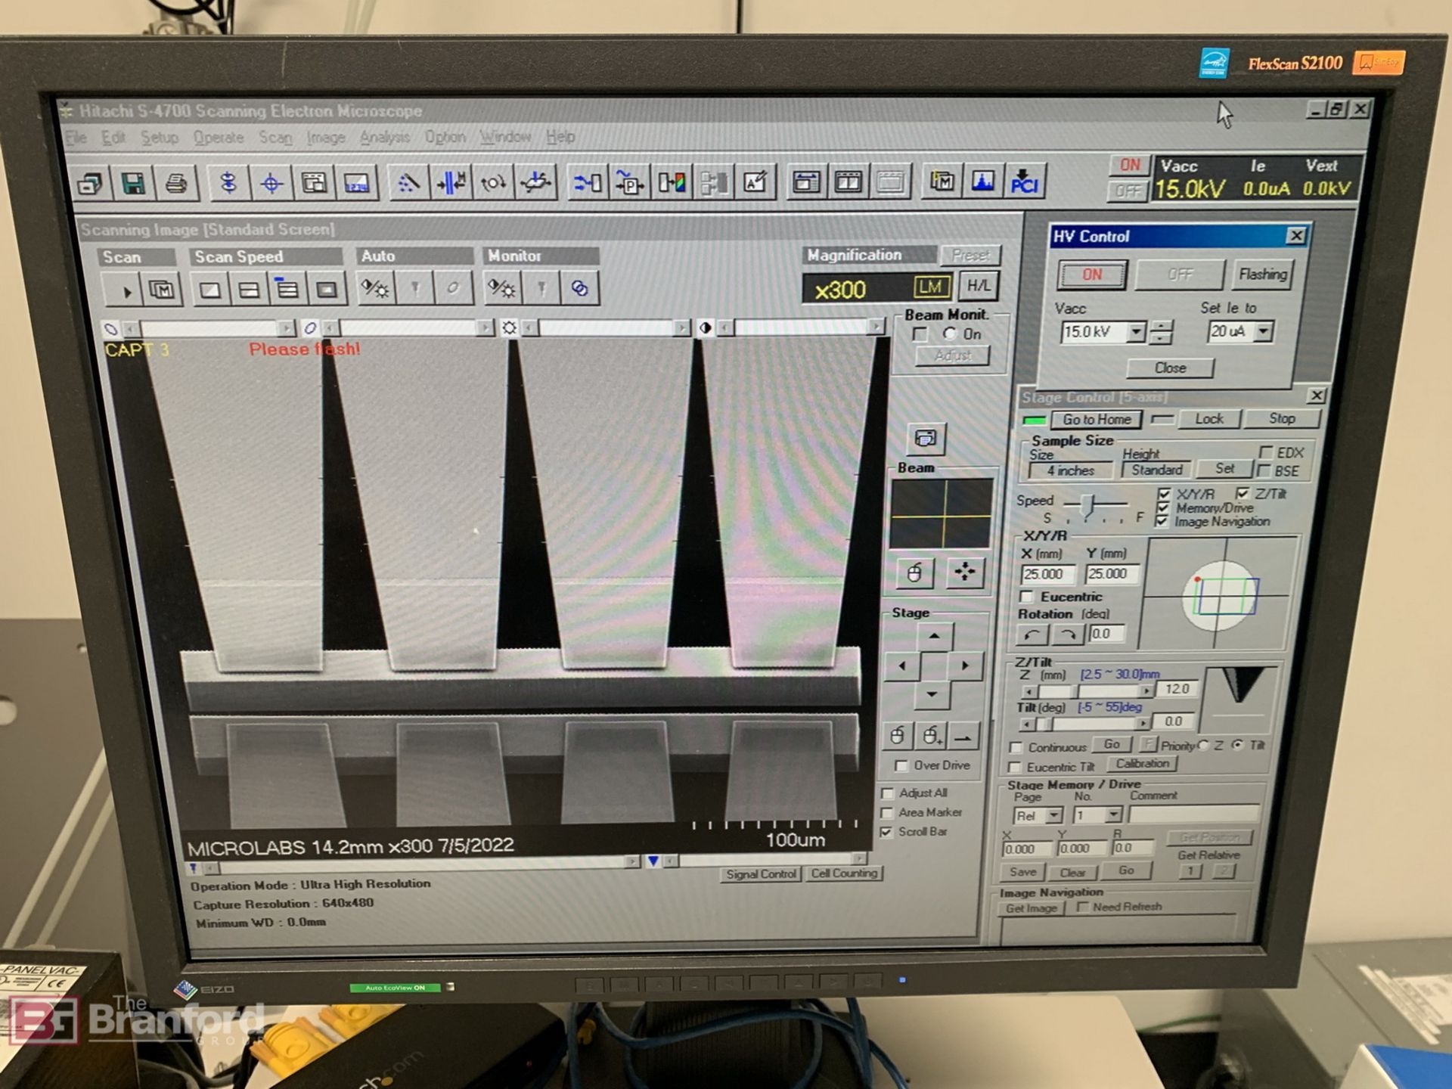Viewport: 1452px width, 1089px height.
Task: Click the Lock button in Stage Control
Action: click(1208, 419)
